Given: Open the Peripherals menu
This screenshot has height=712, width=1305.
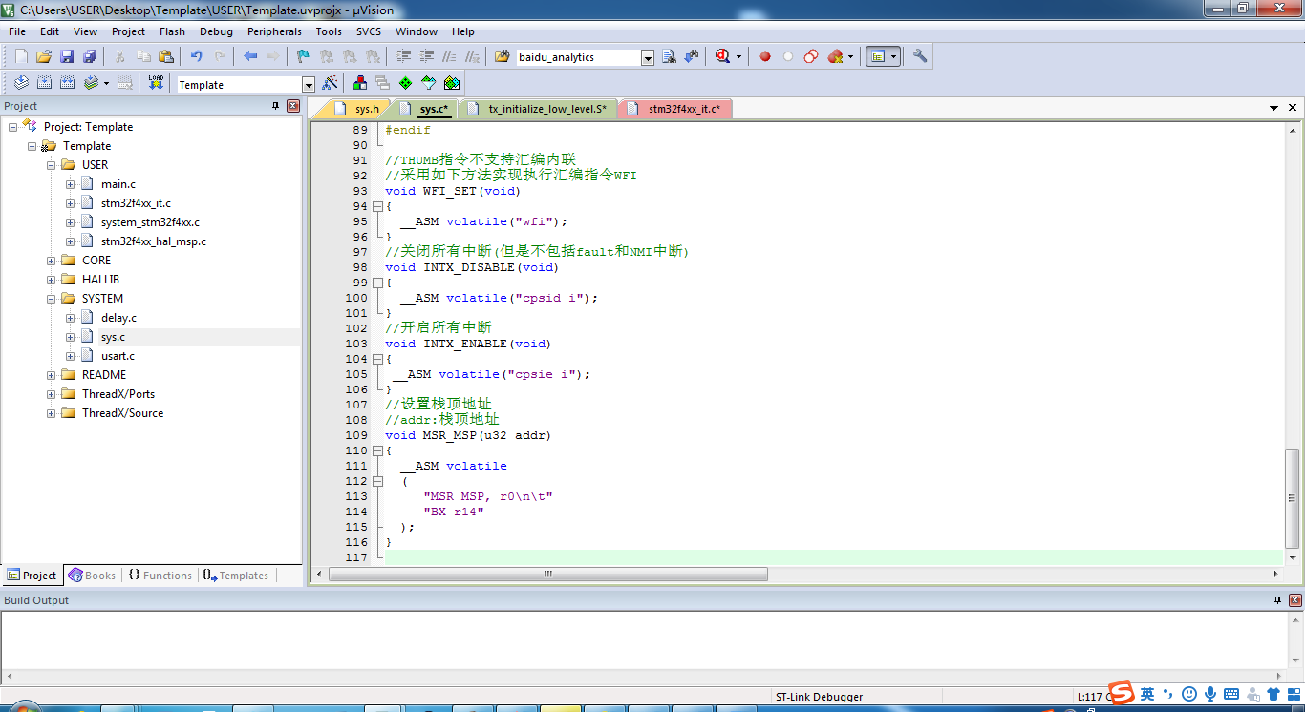Looking at the screenshot, I should (x=274, y=31).
